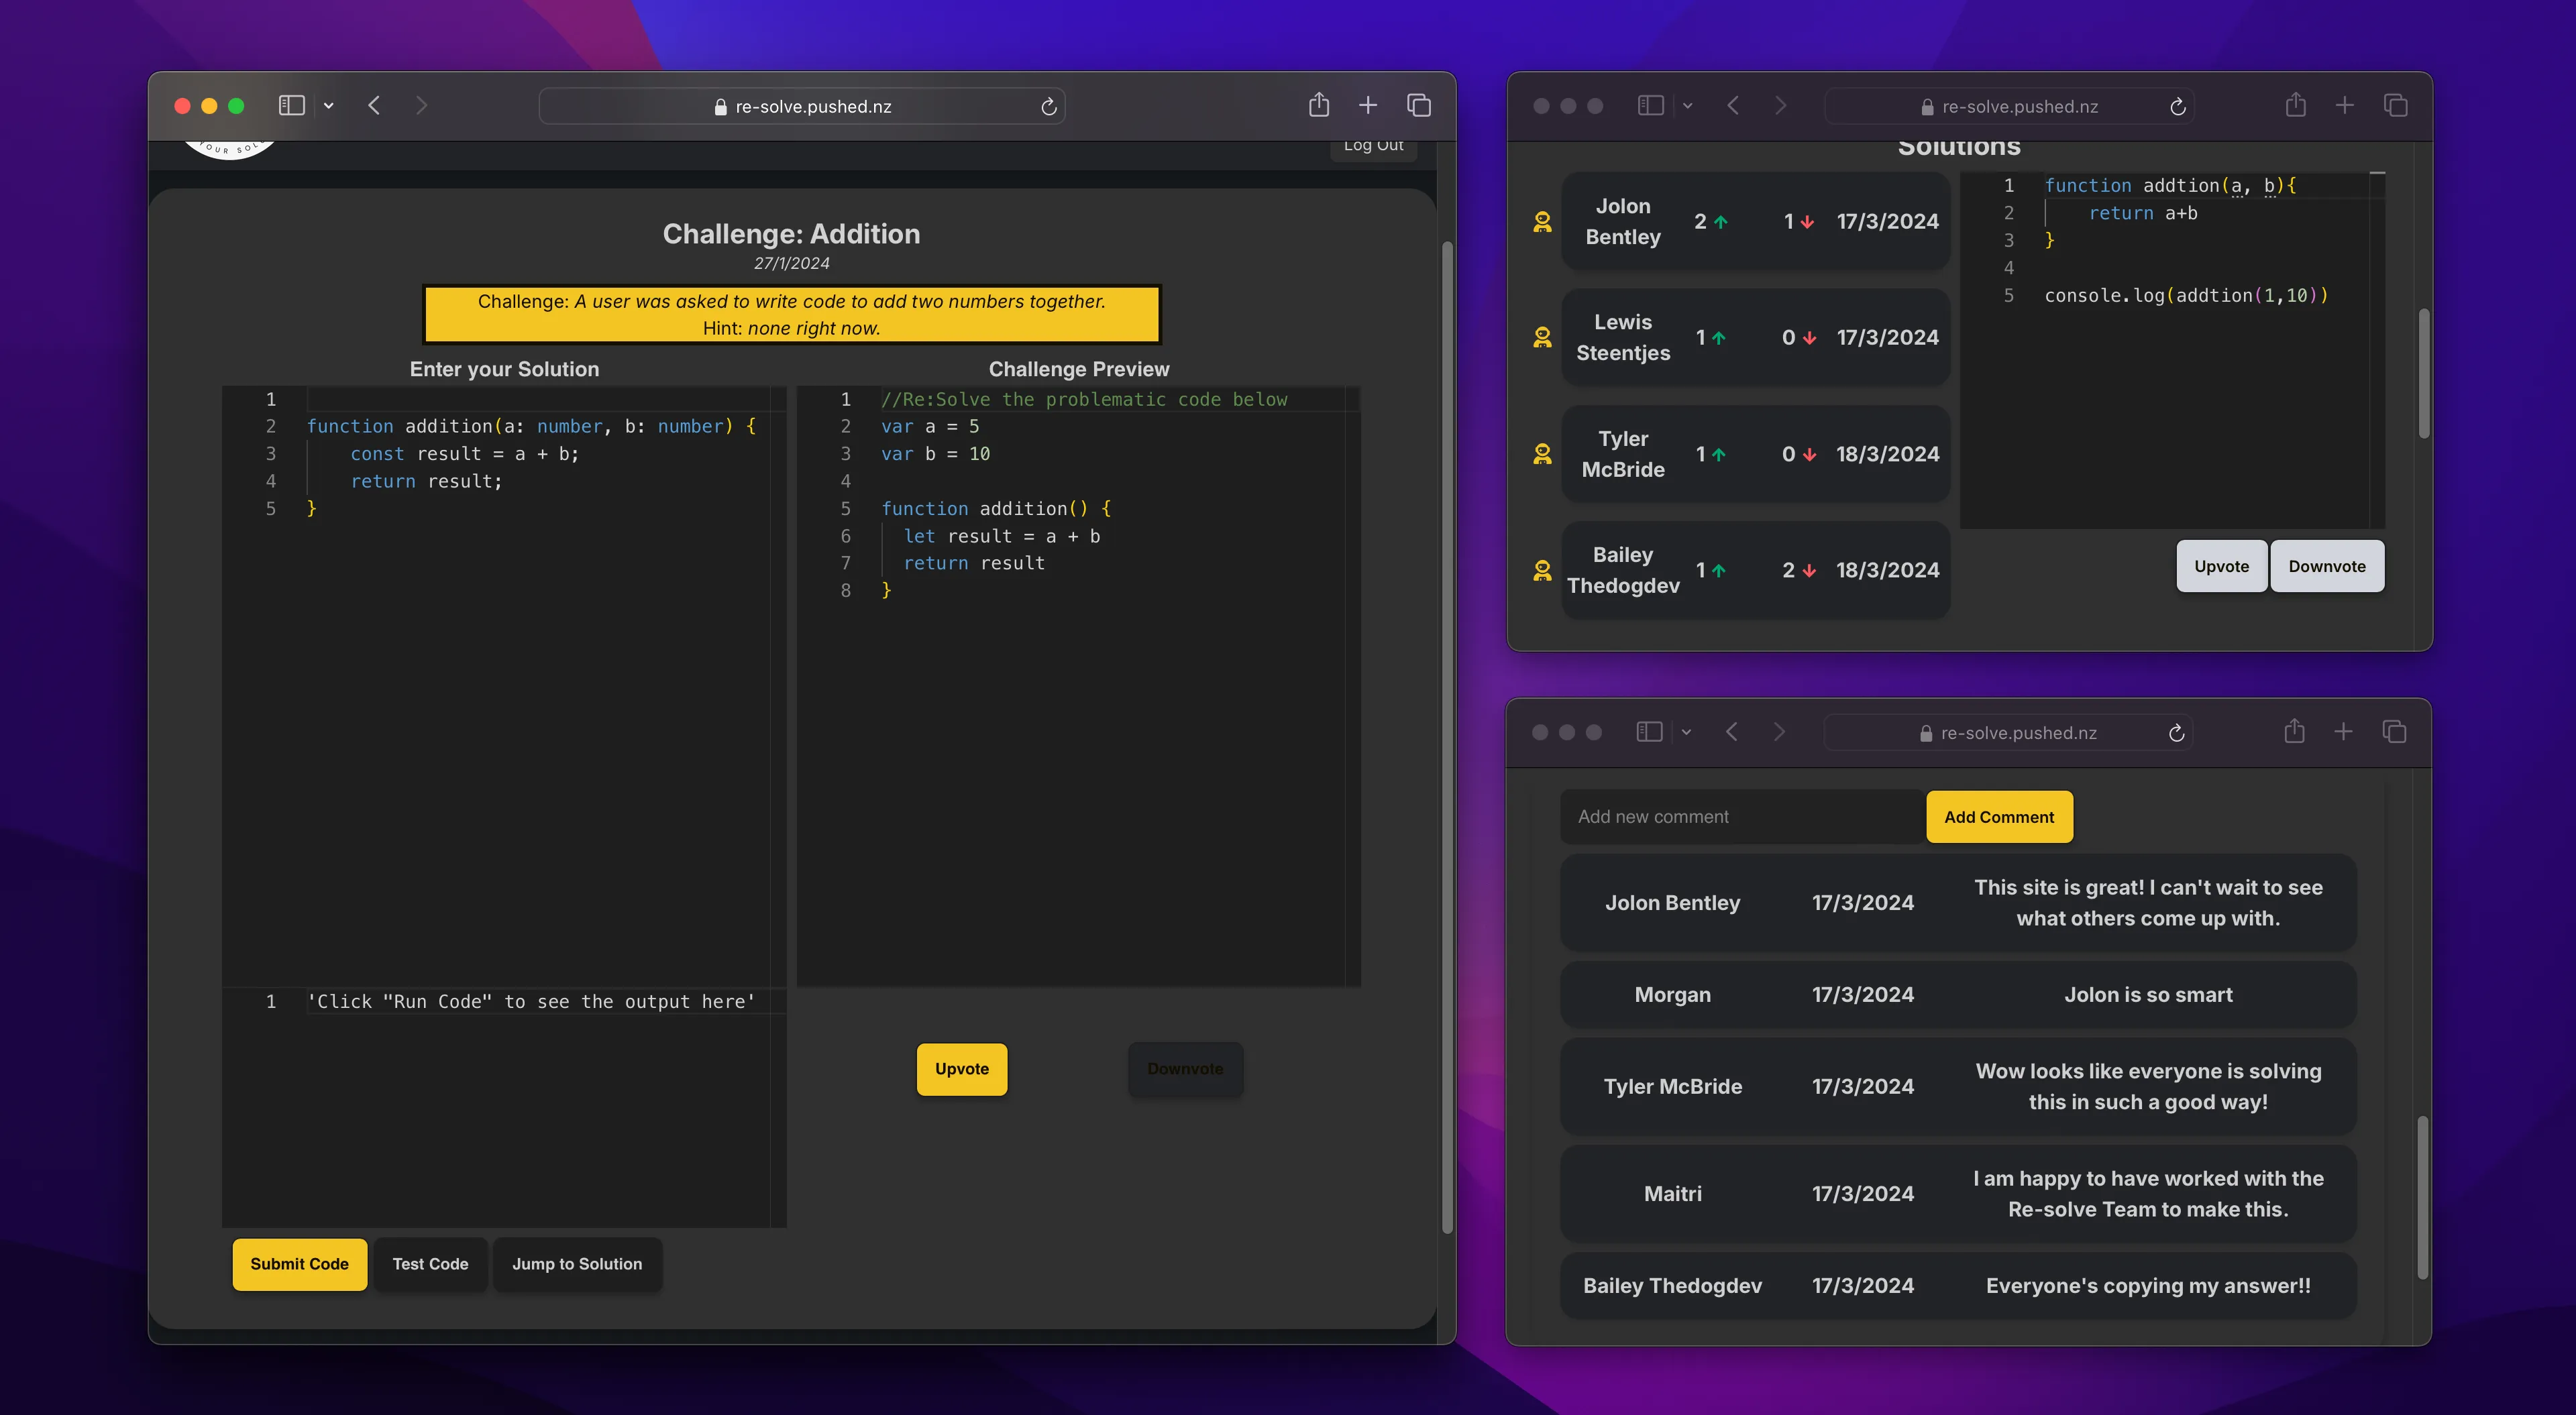2576x1415 pixels.
Task: Open new tab in Solutions window
Action: tap(2344, 105)
